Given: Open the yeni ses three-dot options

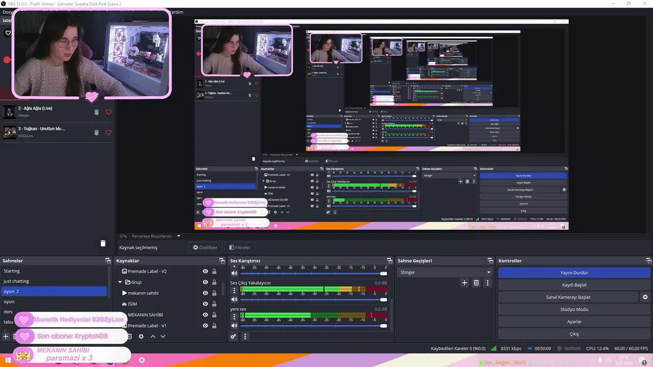Looking at the screenshot, I should tap(235, 317).
